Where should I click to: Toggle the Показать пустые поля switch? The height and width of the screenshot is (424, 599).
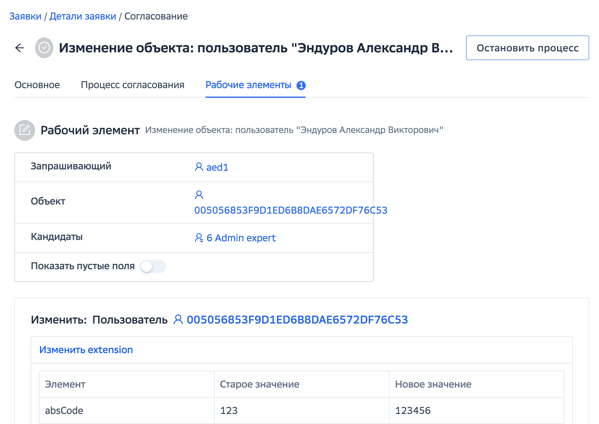pyautogui.click(x=153, y=267)
